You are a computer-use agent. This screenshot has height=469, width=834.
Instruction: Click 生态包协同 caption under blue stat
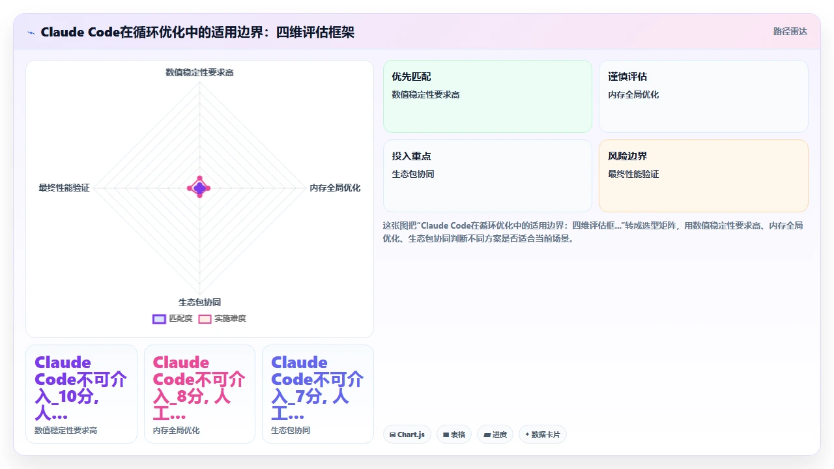291,431
